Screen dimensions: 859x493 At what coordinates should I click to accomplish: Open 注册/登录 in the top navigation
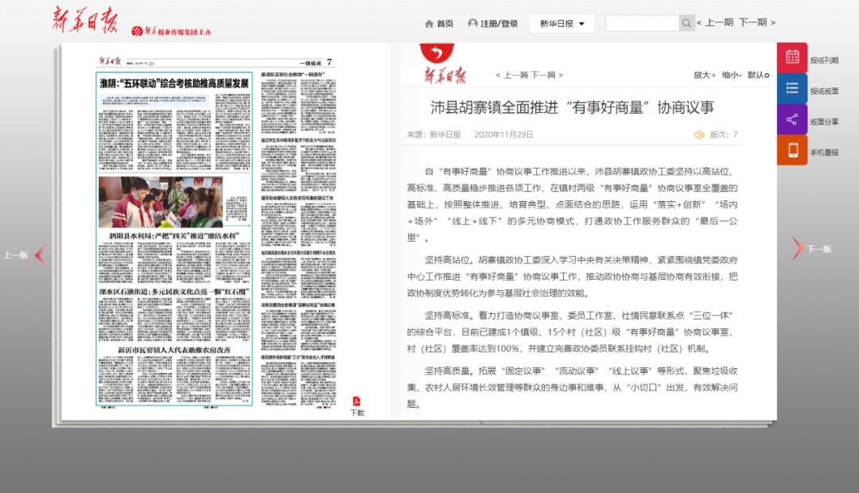492,24
